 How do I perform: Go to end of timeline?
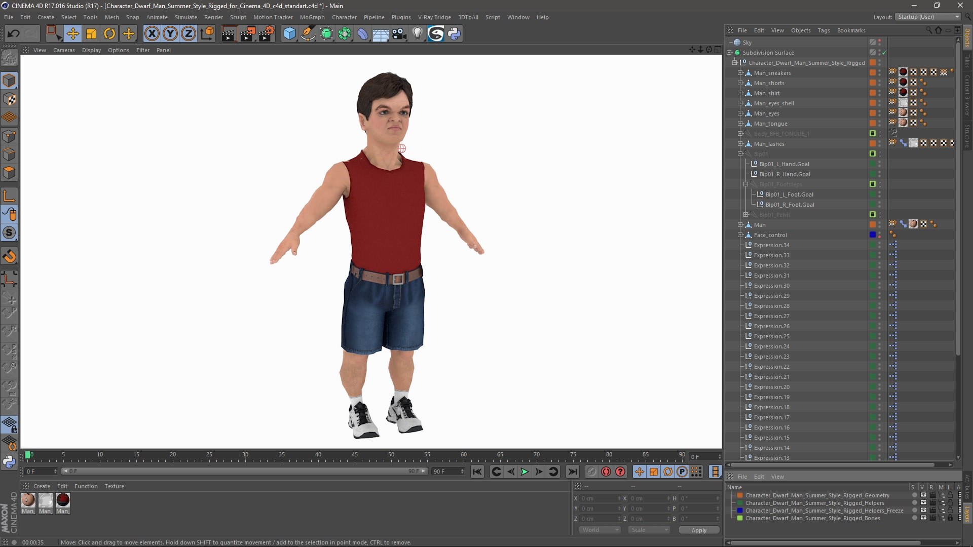click(573, 472)
